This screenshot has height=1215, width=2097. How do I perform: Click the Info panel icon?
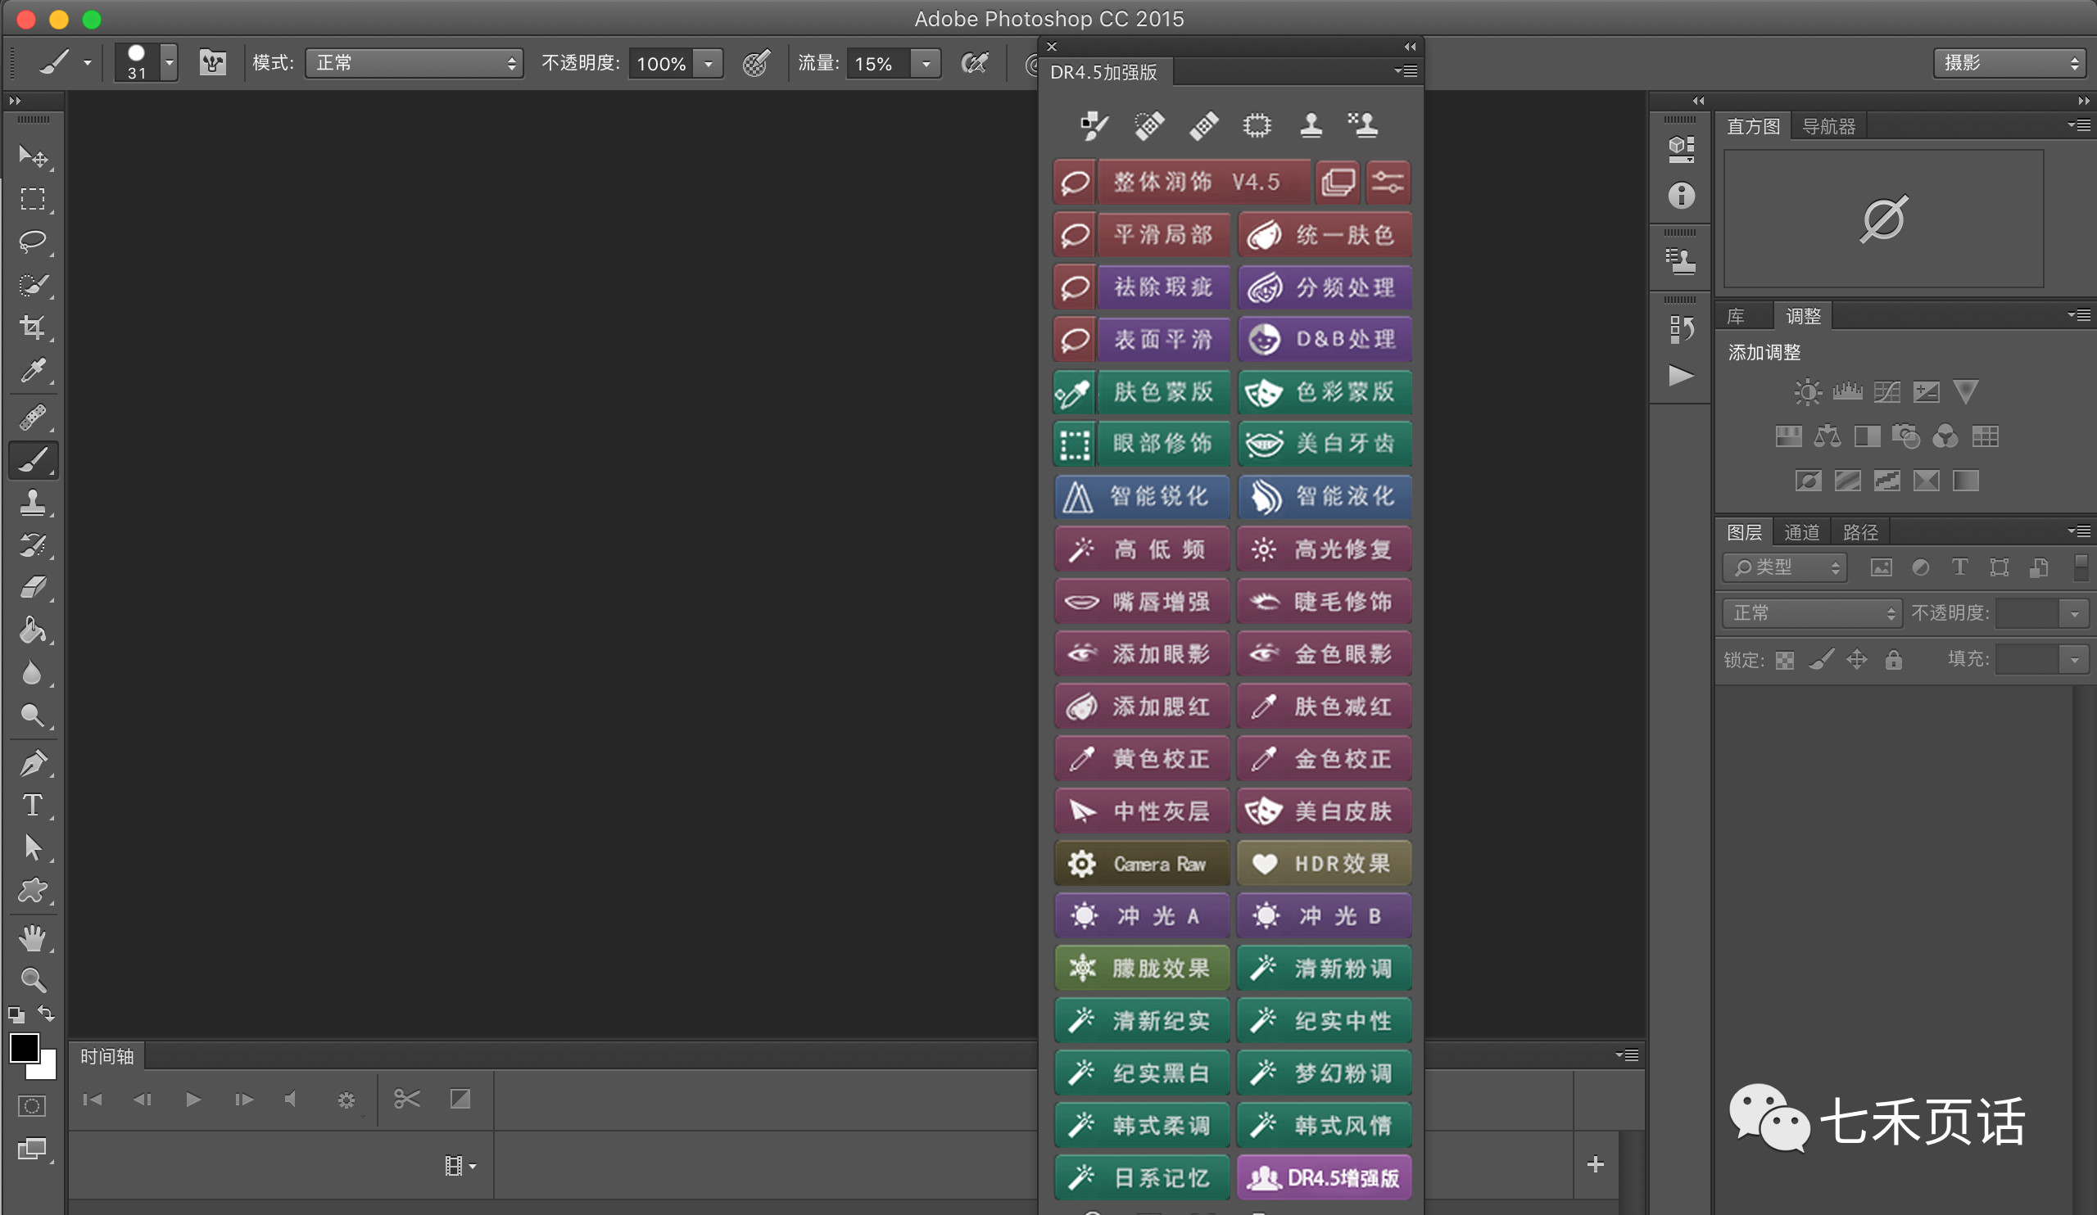point(1681,196)
